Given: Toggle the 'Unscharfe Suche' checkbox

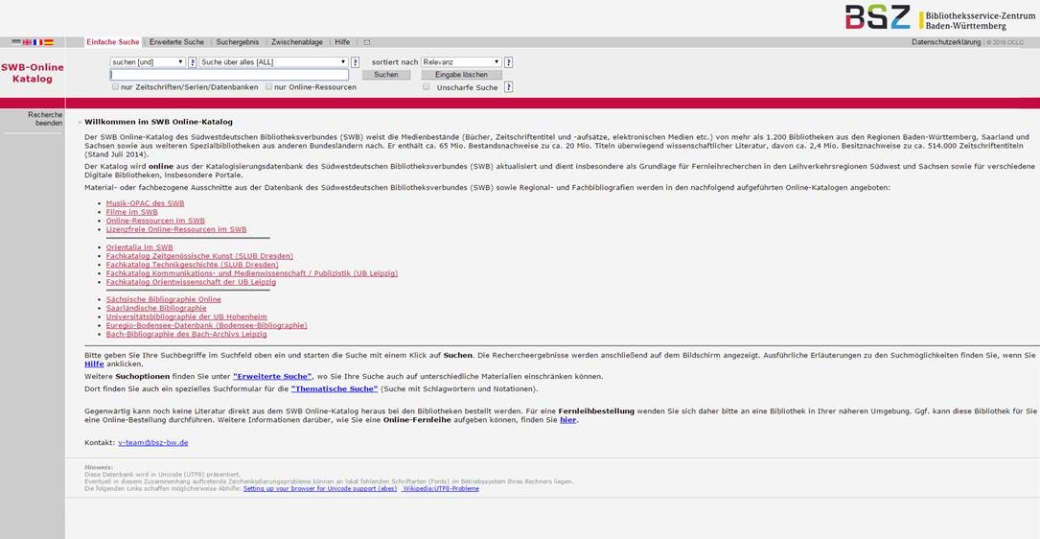Looking at the screenshot, I should pos(427,86).
